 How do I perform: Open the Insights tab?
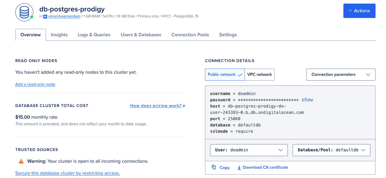coord(59,35)
